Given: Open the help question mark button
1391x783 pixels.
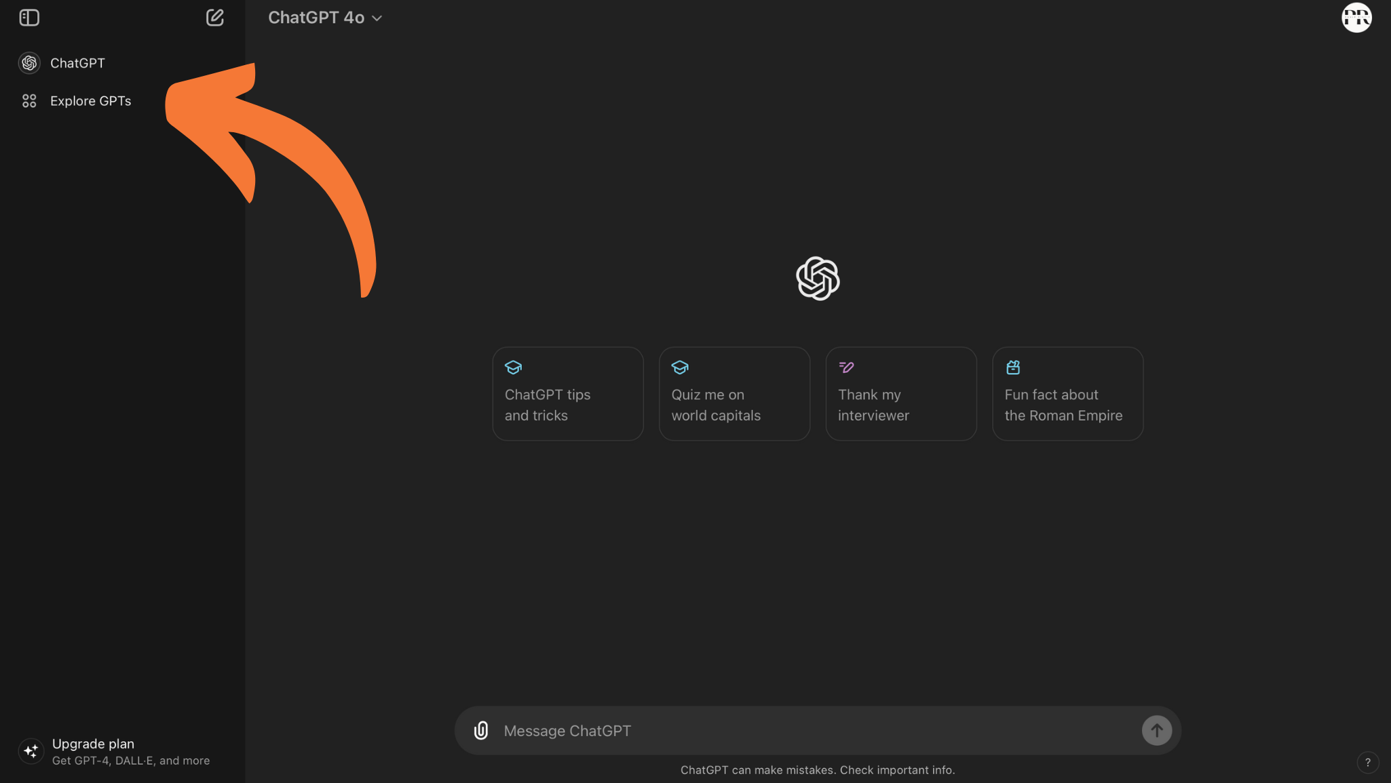Looking at the screenshot, I should [1367, 762].
